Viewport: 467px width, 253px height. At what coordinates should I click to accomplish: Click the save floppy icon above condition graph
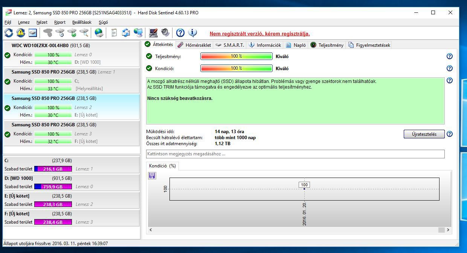(152, 175)
